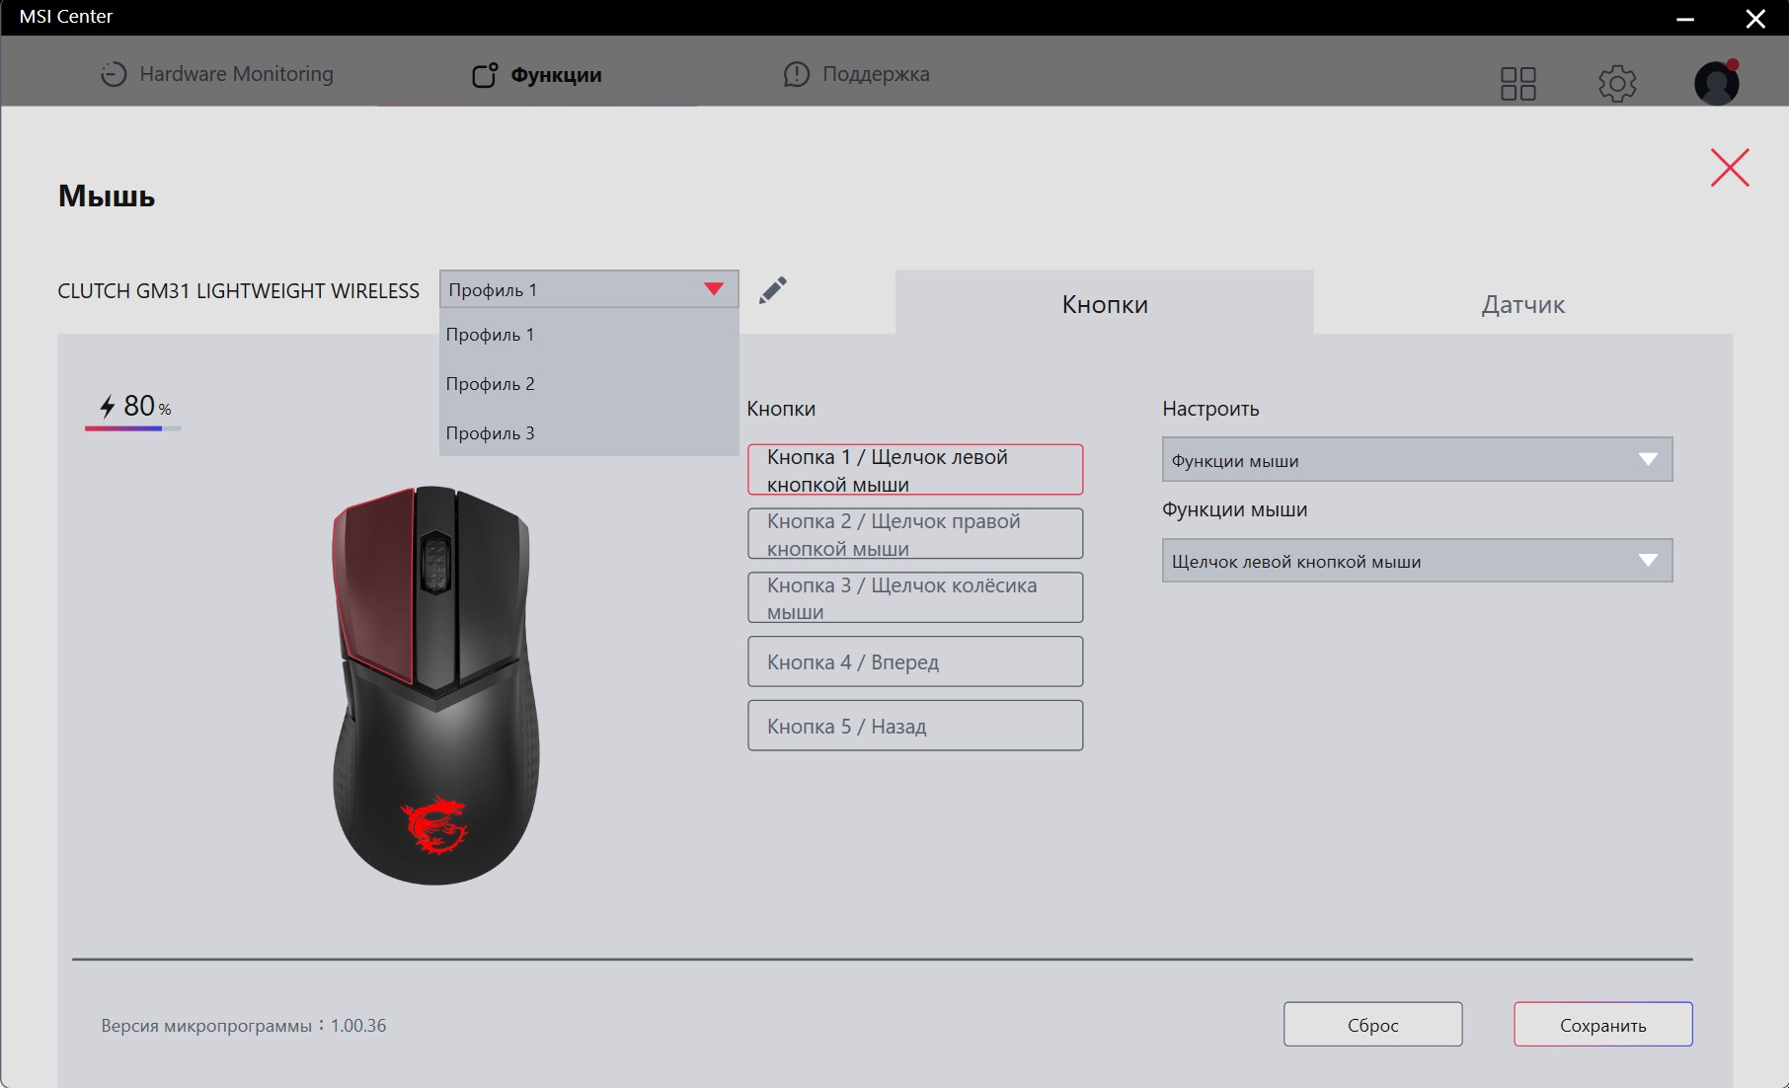Collapse the Профиль 1 dropdown arrow
Screen dimensions: 1789x1088
tap(714, 289)
